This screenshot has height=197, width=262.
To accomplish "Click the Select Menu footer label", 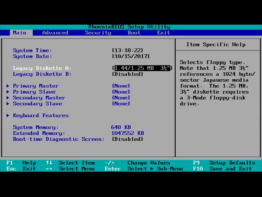I will (x=77, y=169).
